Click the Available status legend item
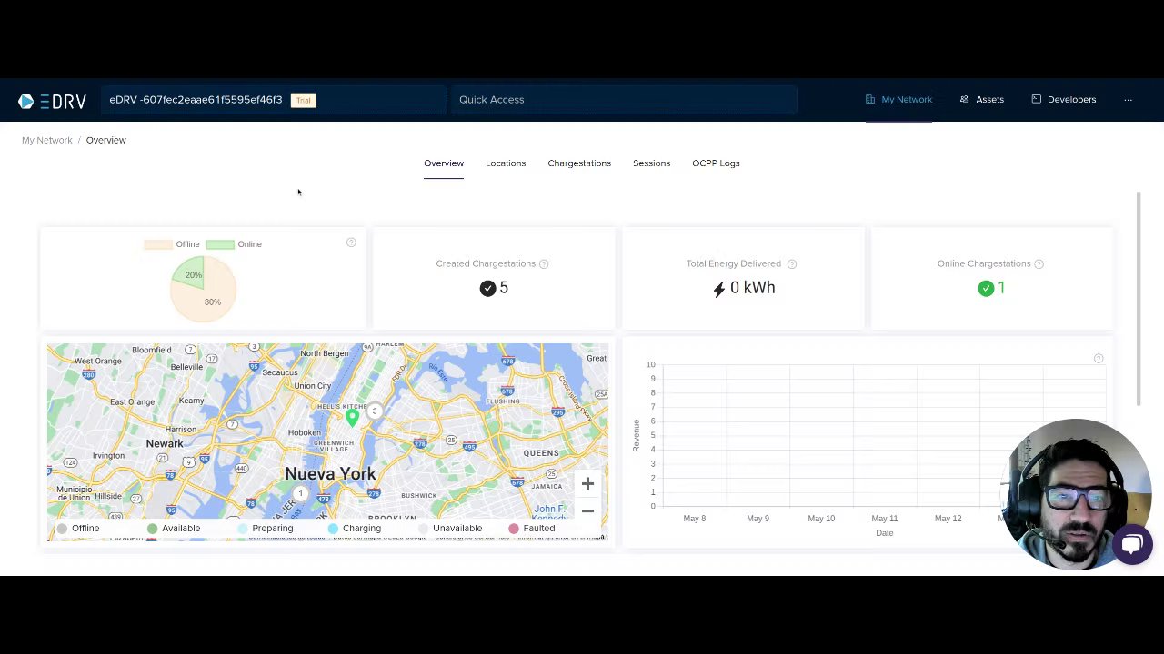 click(x=174, y=529)
